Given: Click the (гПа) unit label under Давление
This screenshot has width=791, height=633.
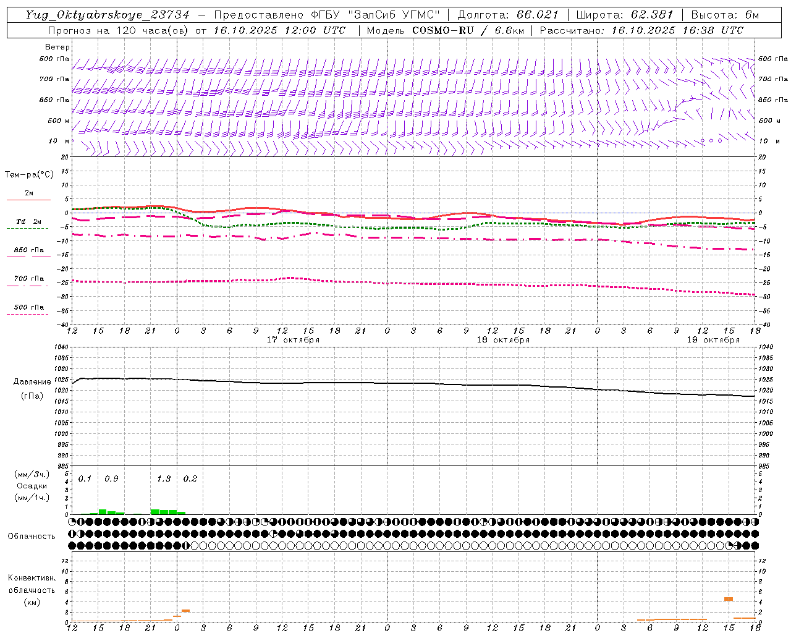Looking at the screenshot, I should coord(32,396).
